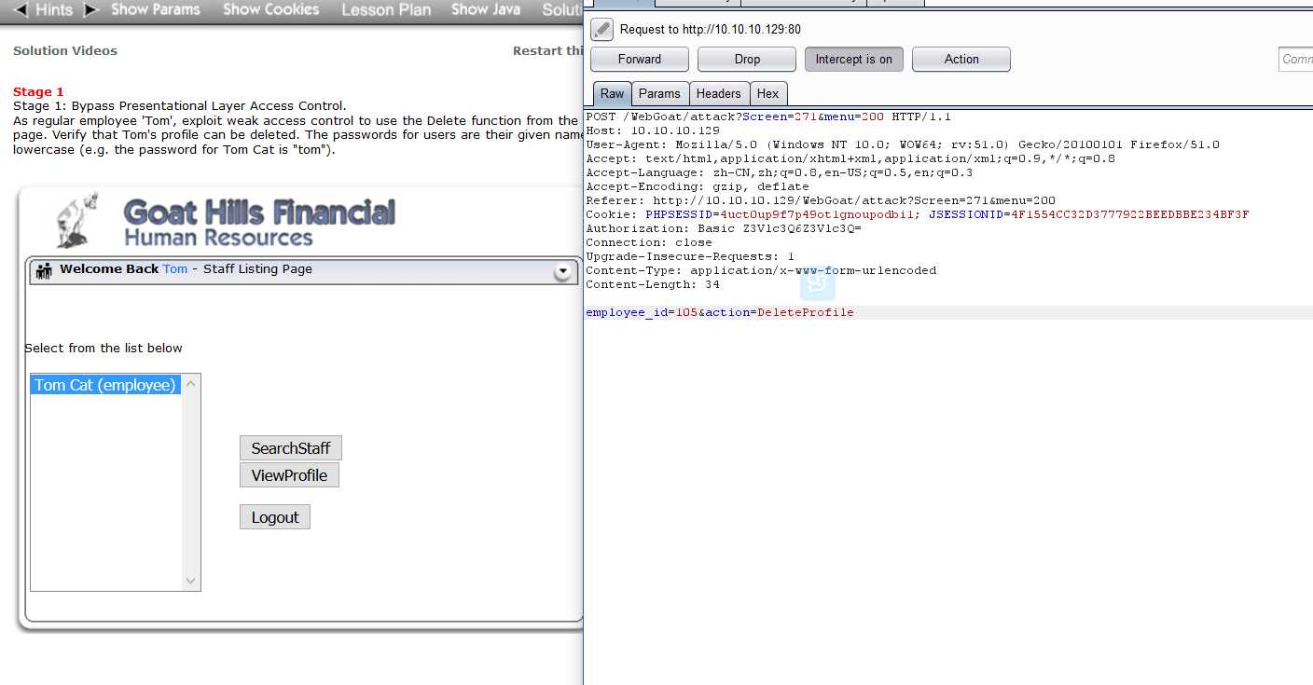Viewport: 1313px width, 685px height.
Task: Open the Hints menu item
Action: 53,10
